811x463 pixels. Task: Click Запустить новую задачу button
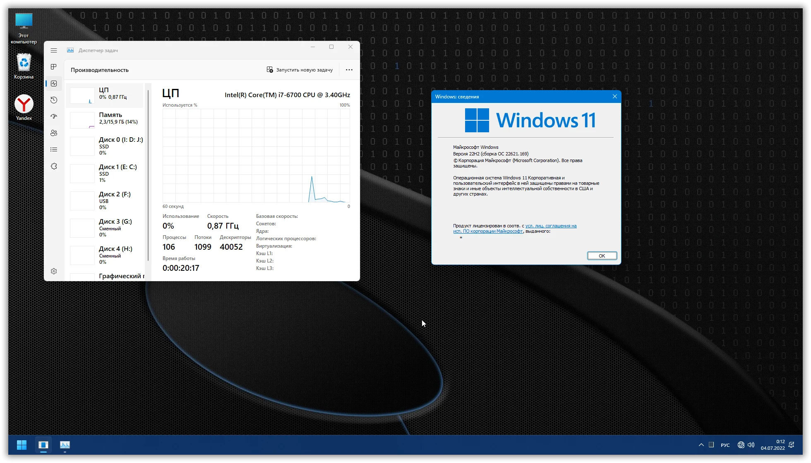(x=300, y=70)
